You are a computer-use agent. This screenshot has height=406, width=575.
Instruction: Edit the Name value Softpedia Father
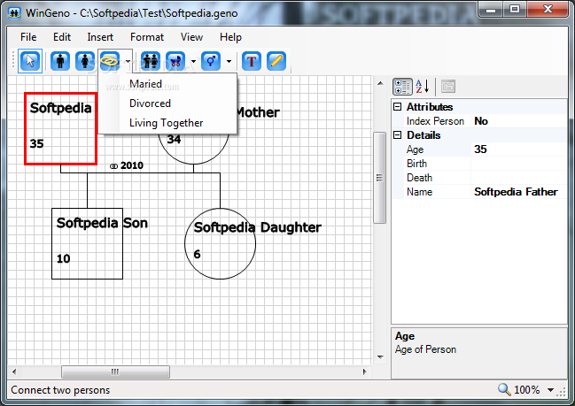pos(519,192)
